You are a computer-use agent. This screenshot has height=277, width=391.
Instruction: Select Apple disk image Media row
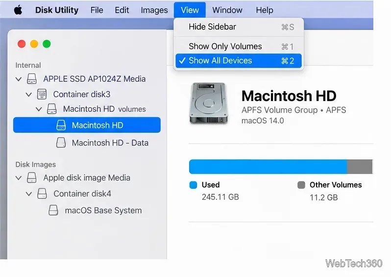point(87,177)
